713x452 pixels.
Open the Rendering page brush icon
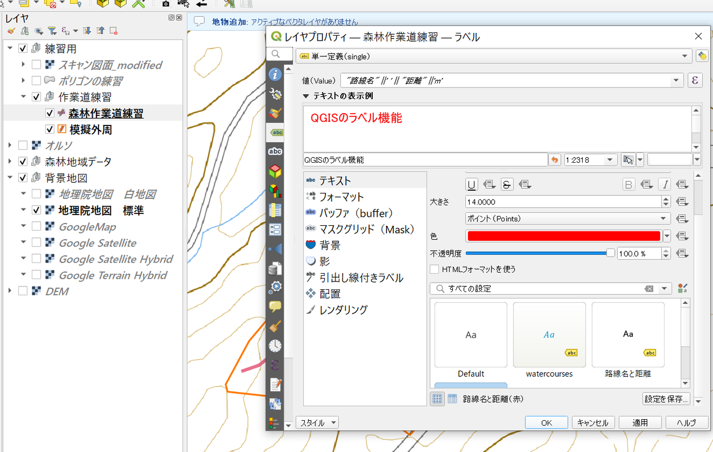tap(275, 326)
